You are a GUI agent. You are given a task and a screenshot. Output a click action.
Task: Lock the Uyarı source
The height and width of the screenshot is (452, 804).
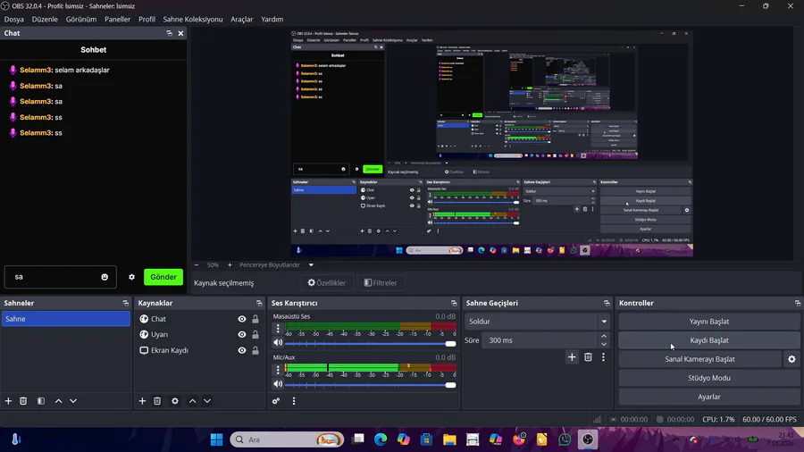[x=255, y=335]
